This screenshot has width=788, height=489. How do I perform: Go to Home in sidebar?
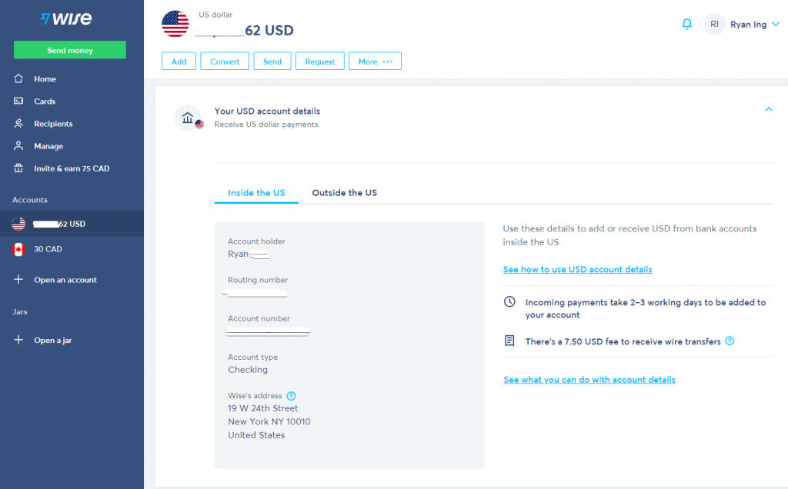coord(45,79)
